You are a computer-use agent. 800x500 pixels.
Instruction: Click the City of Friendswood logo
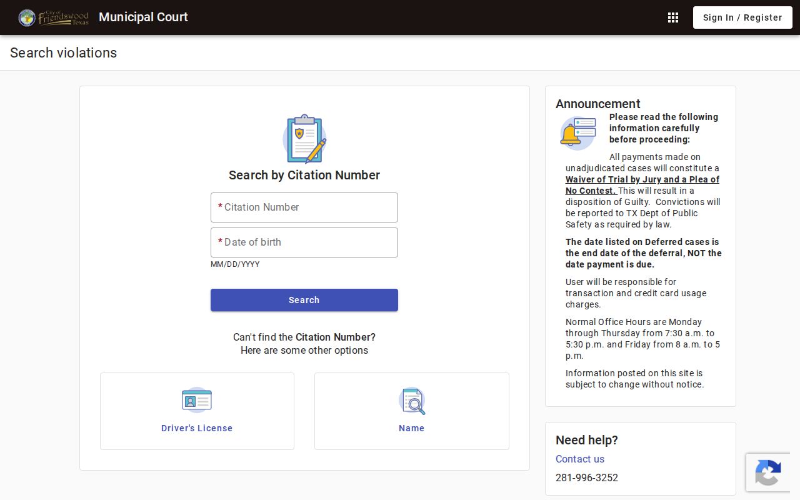[54, 17]
